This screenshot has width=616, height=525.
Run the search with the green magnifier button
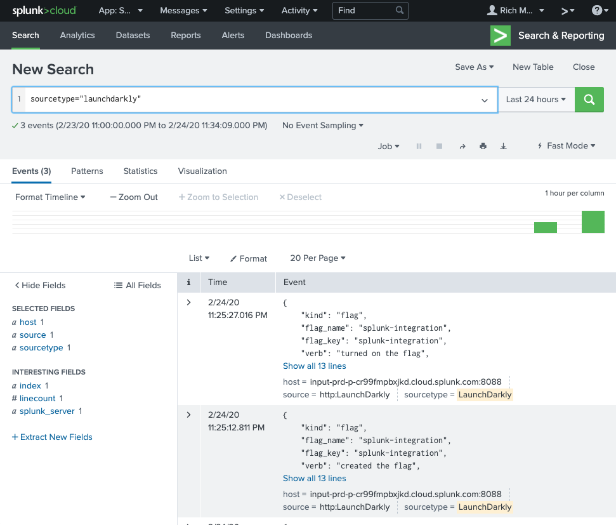[589, 99]
